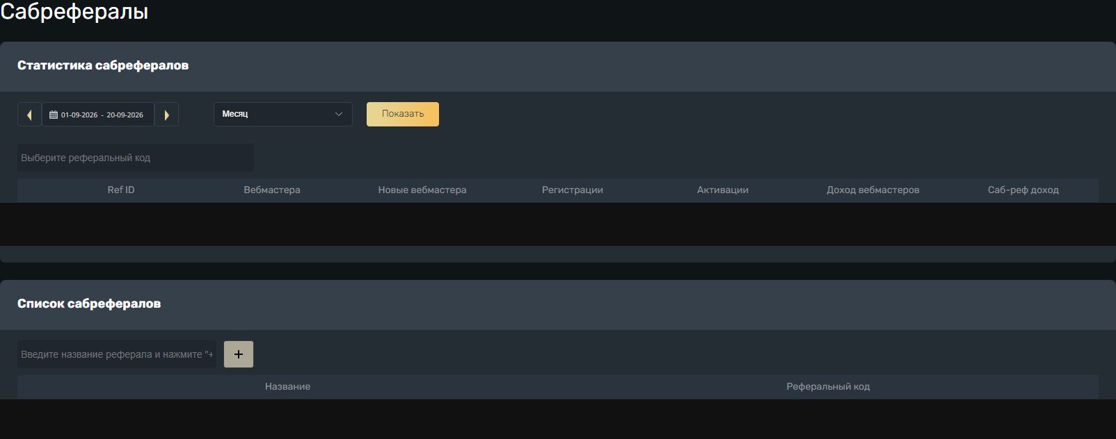Go to the previous date range arrow

coord(29,115)
